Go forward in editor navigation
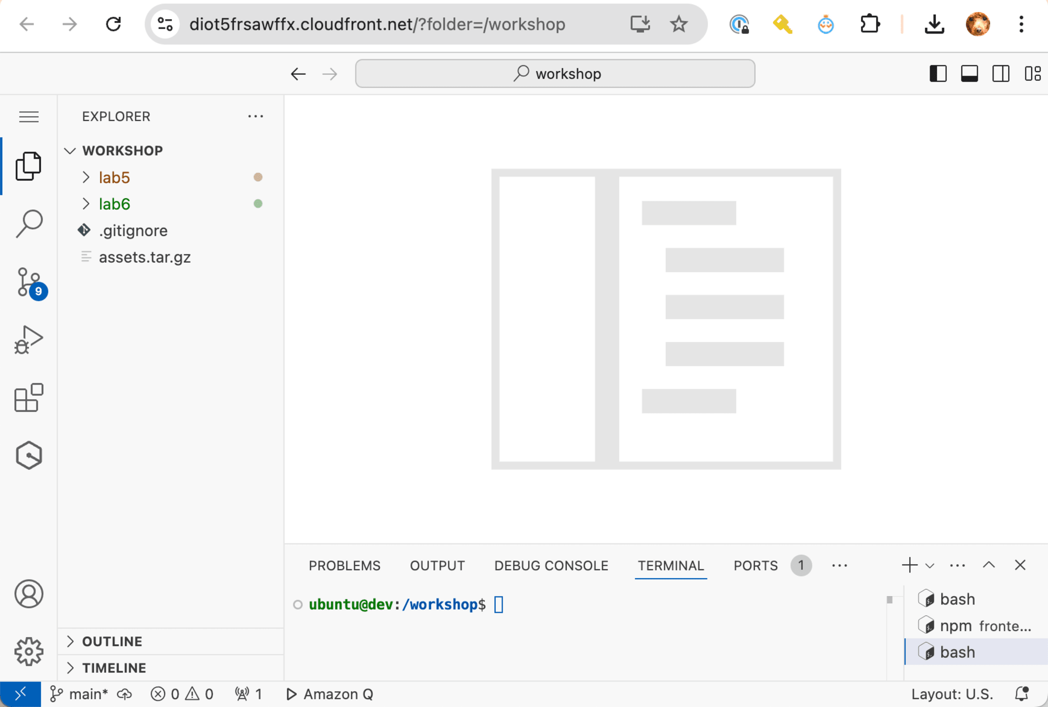The width and height of the screenshot is (1048, 707). (x=330, y=74)
